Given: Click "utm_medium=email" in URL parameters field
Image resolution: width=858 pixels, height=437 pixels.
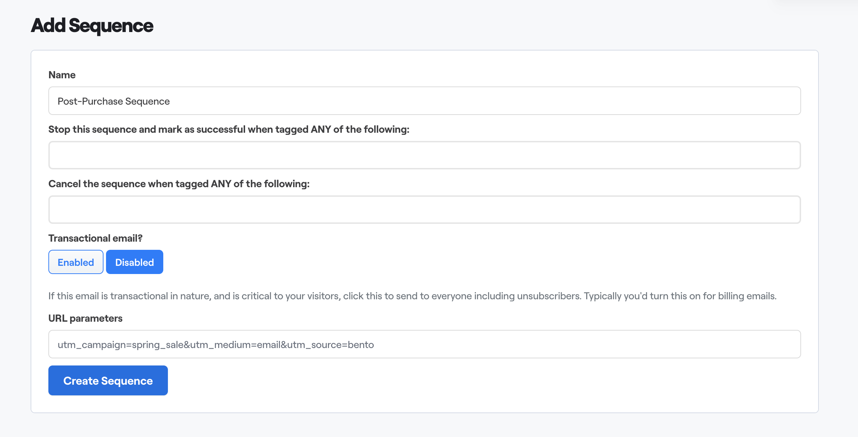Looking at the screenshot, I should [235, 345].
